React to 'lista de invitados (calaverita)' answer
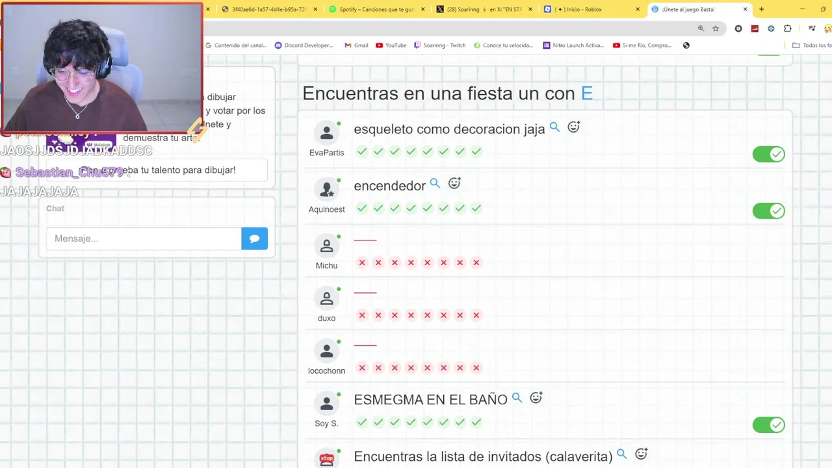Viewport: 832px width, 468px height. click(x=641, y=454)
